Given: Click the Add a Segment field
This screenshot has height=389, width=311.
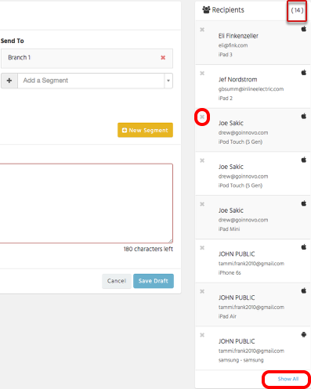Looking at the screenshot, I should click(x=91, y=81).
